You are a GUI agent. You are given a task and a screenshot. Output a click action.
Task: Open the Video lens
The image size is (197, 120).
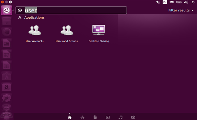[x=108, y=117]
